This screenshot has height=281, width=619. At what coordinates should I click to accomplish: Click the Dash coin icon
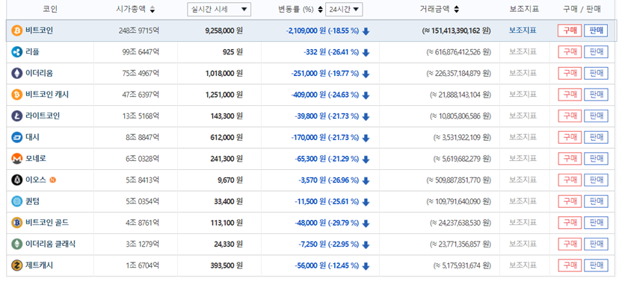point(17,137)
